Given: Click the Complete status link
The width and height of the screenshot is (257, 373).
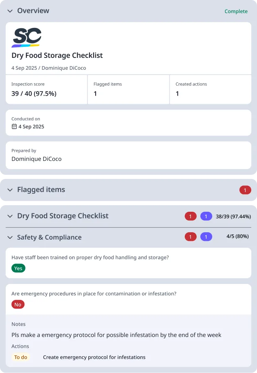Looking at the screenshot, I should (x=236, y=11).
